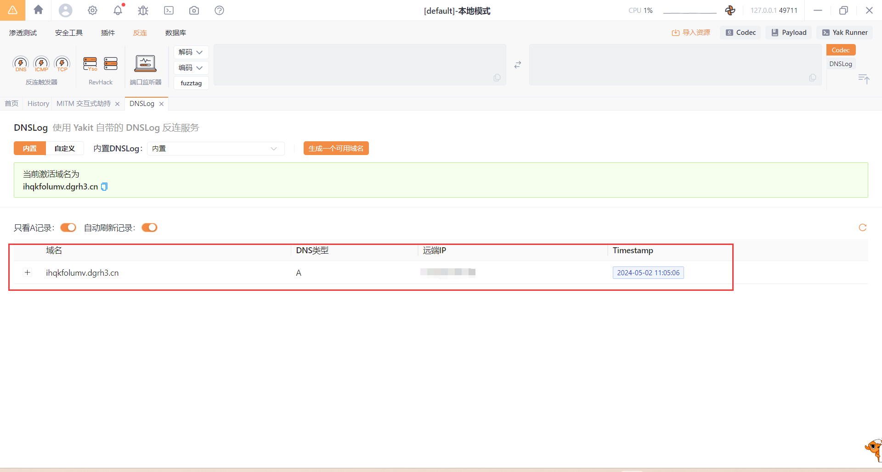Open the 渗透测试 menu
Viewport: 882px width, 472px height.
tap(23, 33)
